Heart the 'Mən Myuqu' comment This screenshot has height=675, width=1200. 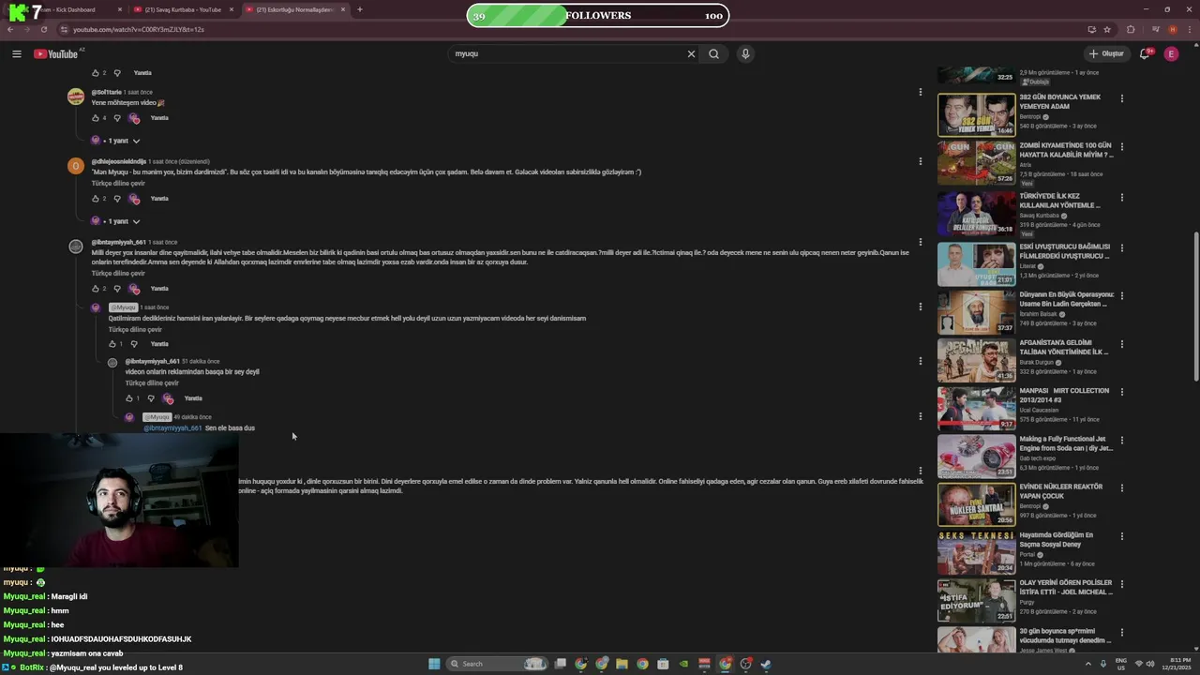click(134, 199)
